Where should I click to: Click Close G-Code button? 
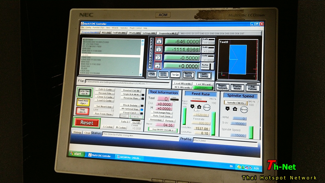point(104,97)
